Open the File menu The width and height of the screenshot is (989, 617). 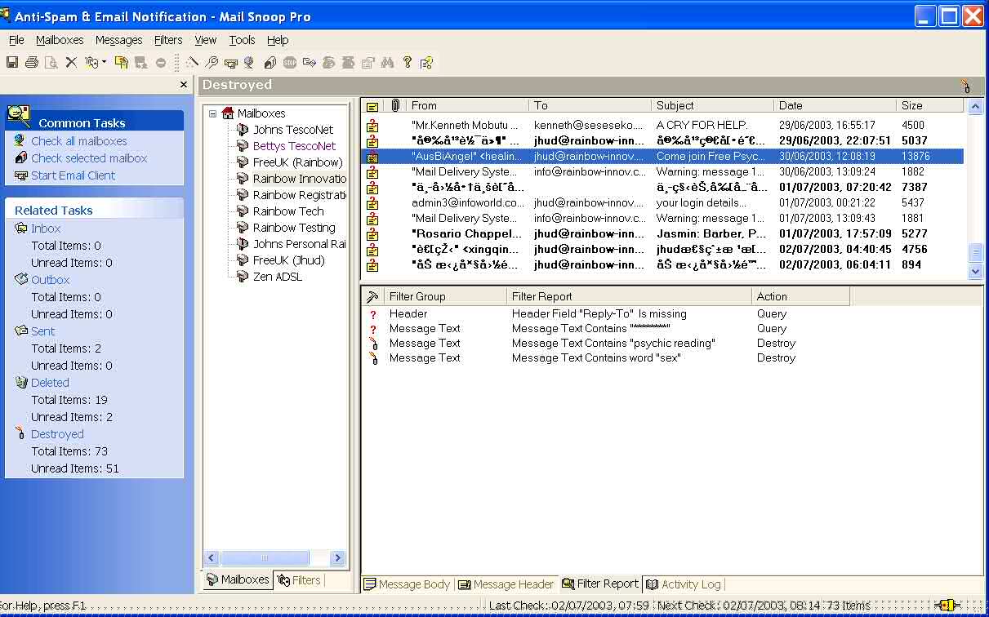[x=16, y=40]
